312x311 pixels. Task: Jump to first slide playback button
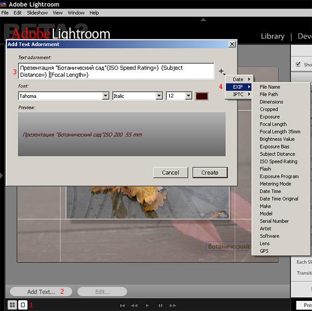coord(122,306)
